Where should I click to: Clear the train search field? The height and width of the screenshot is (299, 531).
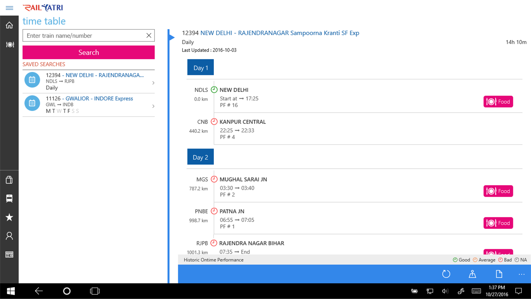click(x=149, y=35)
